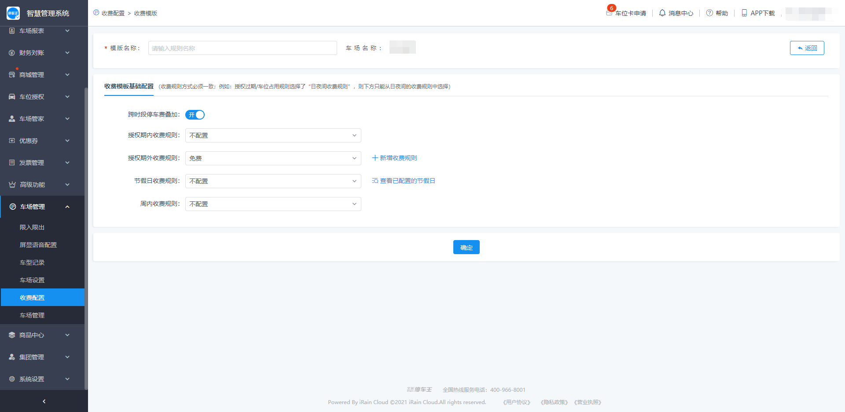Click the 财务对账 yuan icon
The width and height of the screenshot is (845, 412).
pos(12,53)
